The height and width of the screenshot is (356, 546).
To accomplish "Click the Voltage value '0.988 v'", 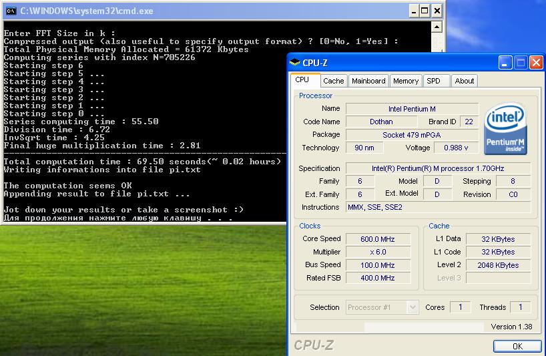I will (x=456, y=148).
